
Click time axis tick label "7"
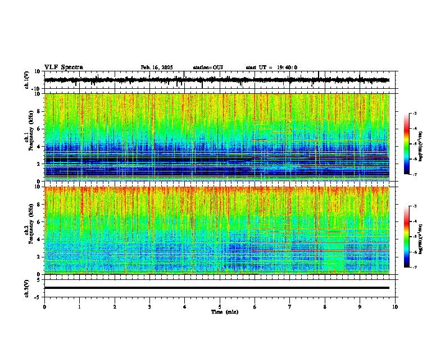(x=290, y=307)
